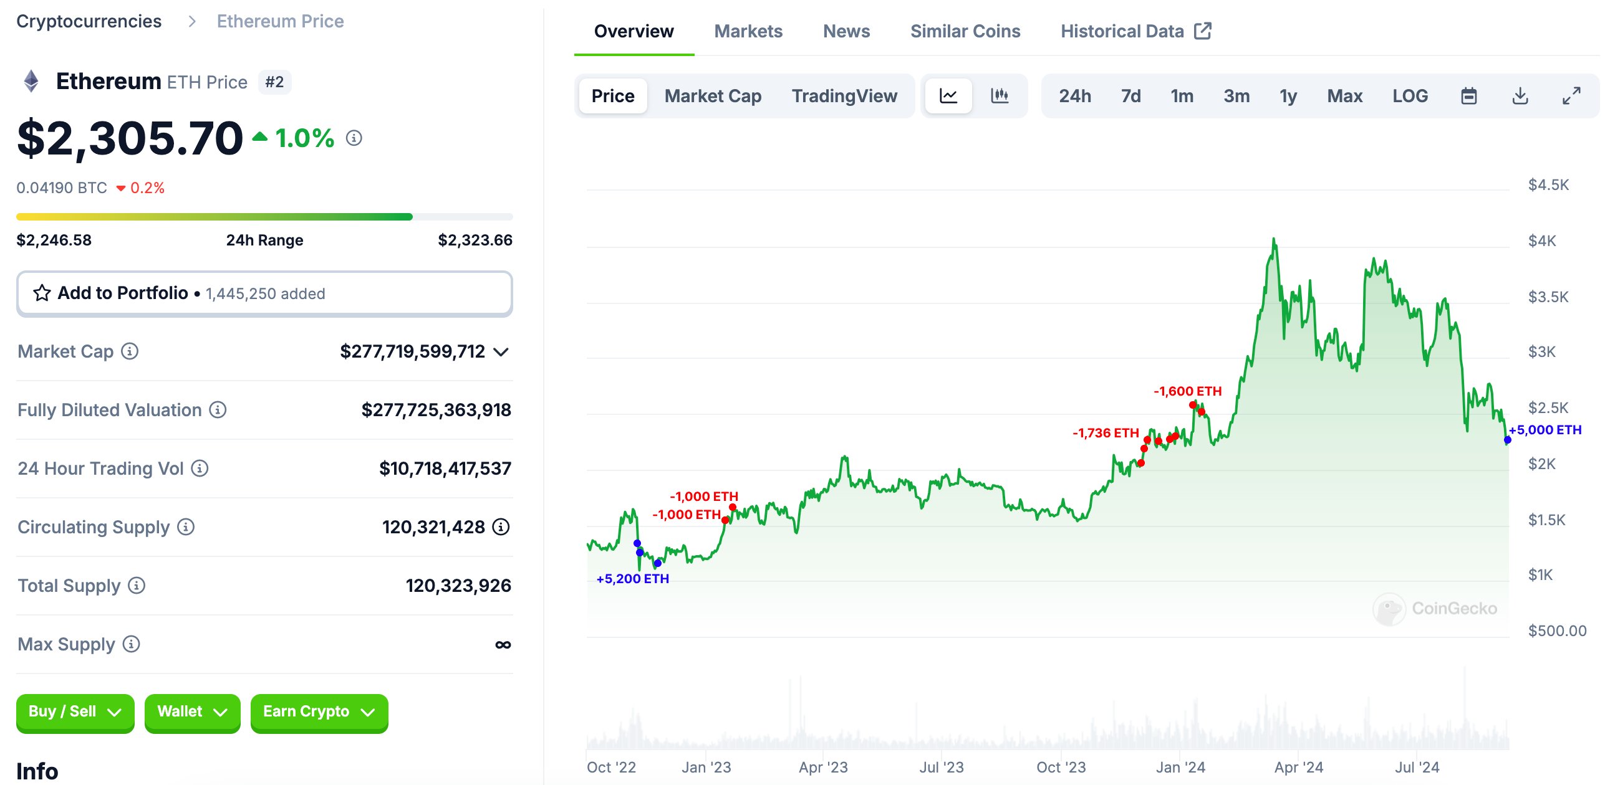
Task: Toggle logarithmic scale with LOG button
Action: click(x=1410, y=96)
